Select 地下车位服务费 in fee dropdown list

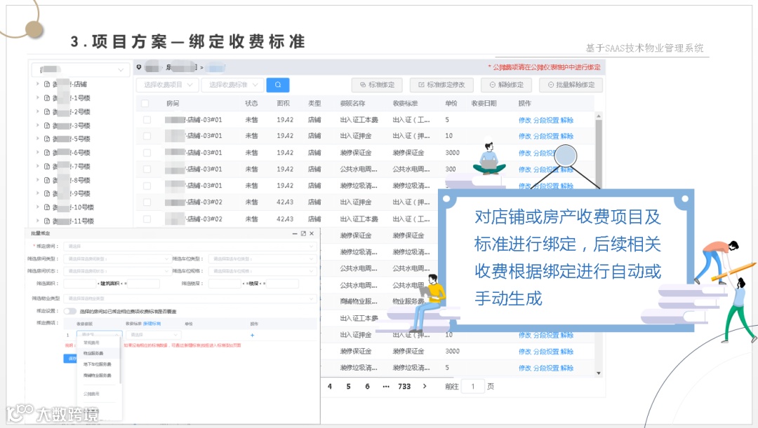97,364
